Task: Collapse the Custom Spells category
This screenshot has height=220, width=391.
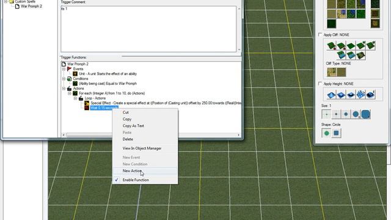Action: coord(5,1)
